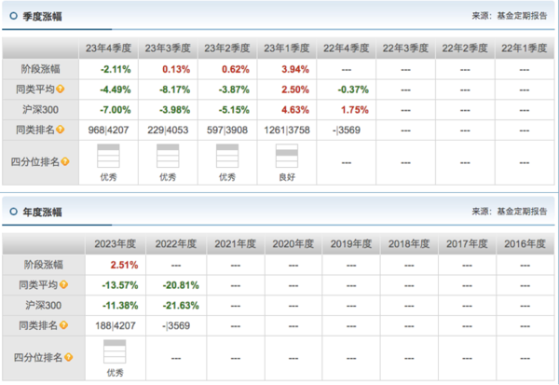Click the 3.94% value for 23年1季度
The width and height of the screenshot is (559, 385).
295,69
